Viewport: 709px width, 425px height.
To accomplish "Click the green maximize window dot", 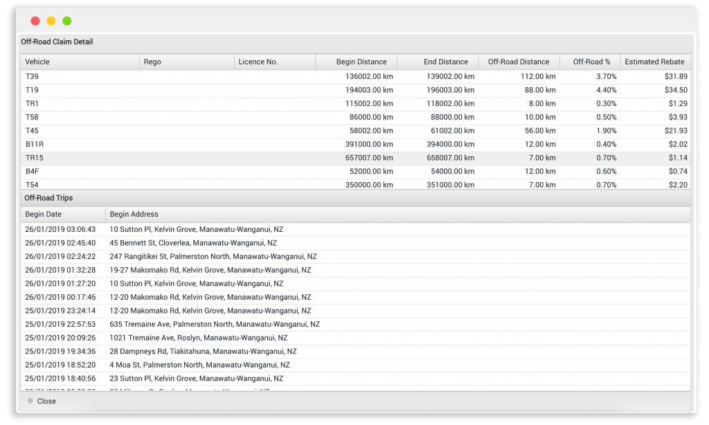I will (x=67, y=21).
